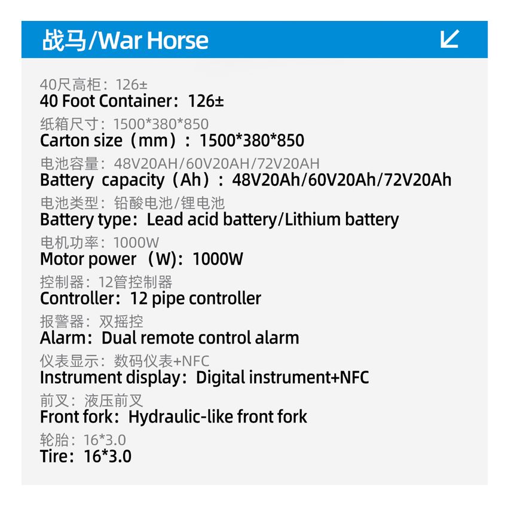Click the diagonal arrow icon in header
The image size is (508, 508).
[x=449, y=39]
